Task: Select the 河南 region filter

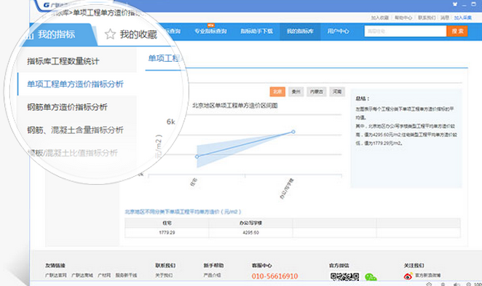Action: 337,92
